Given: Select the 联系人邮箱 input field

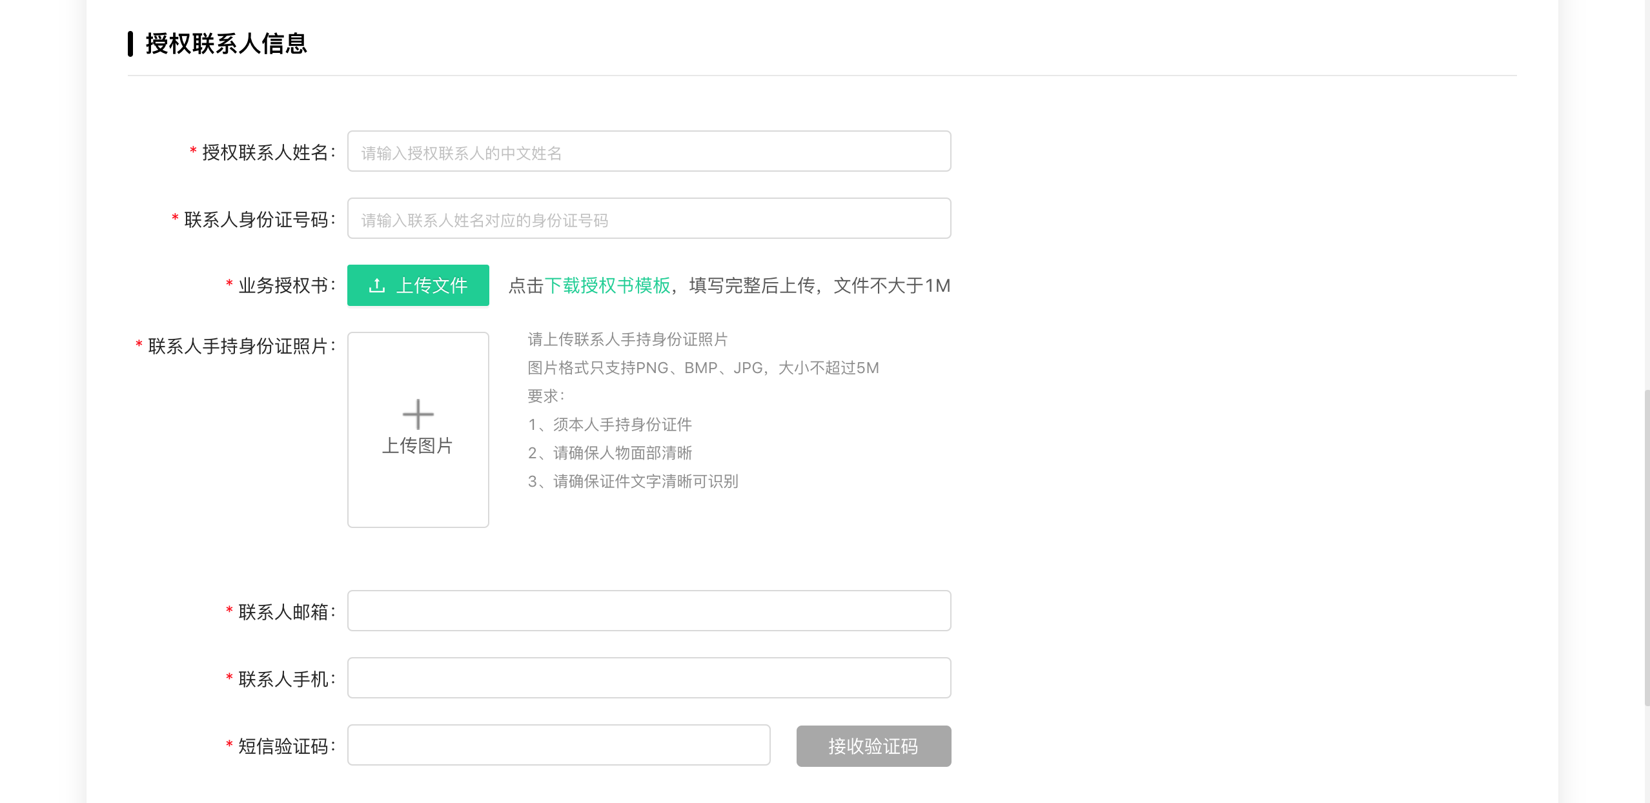Looking at the screenshot, I should tap(649, 611).
